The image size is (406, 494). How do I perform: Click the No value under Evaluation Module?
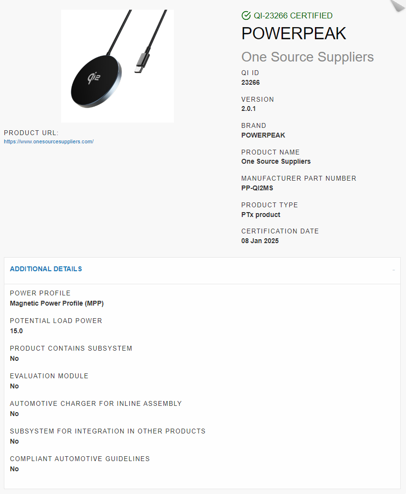(15, 386)
